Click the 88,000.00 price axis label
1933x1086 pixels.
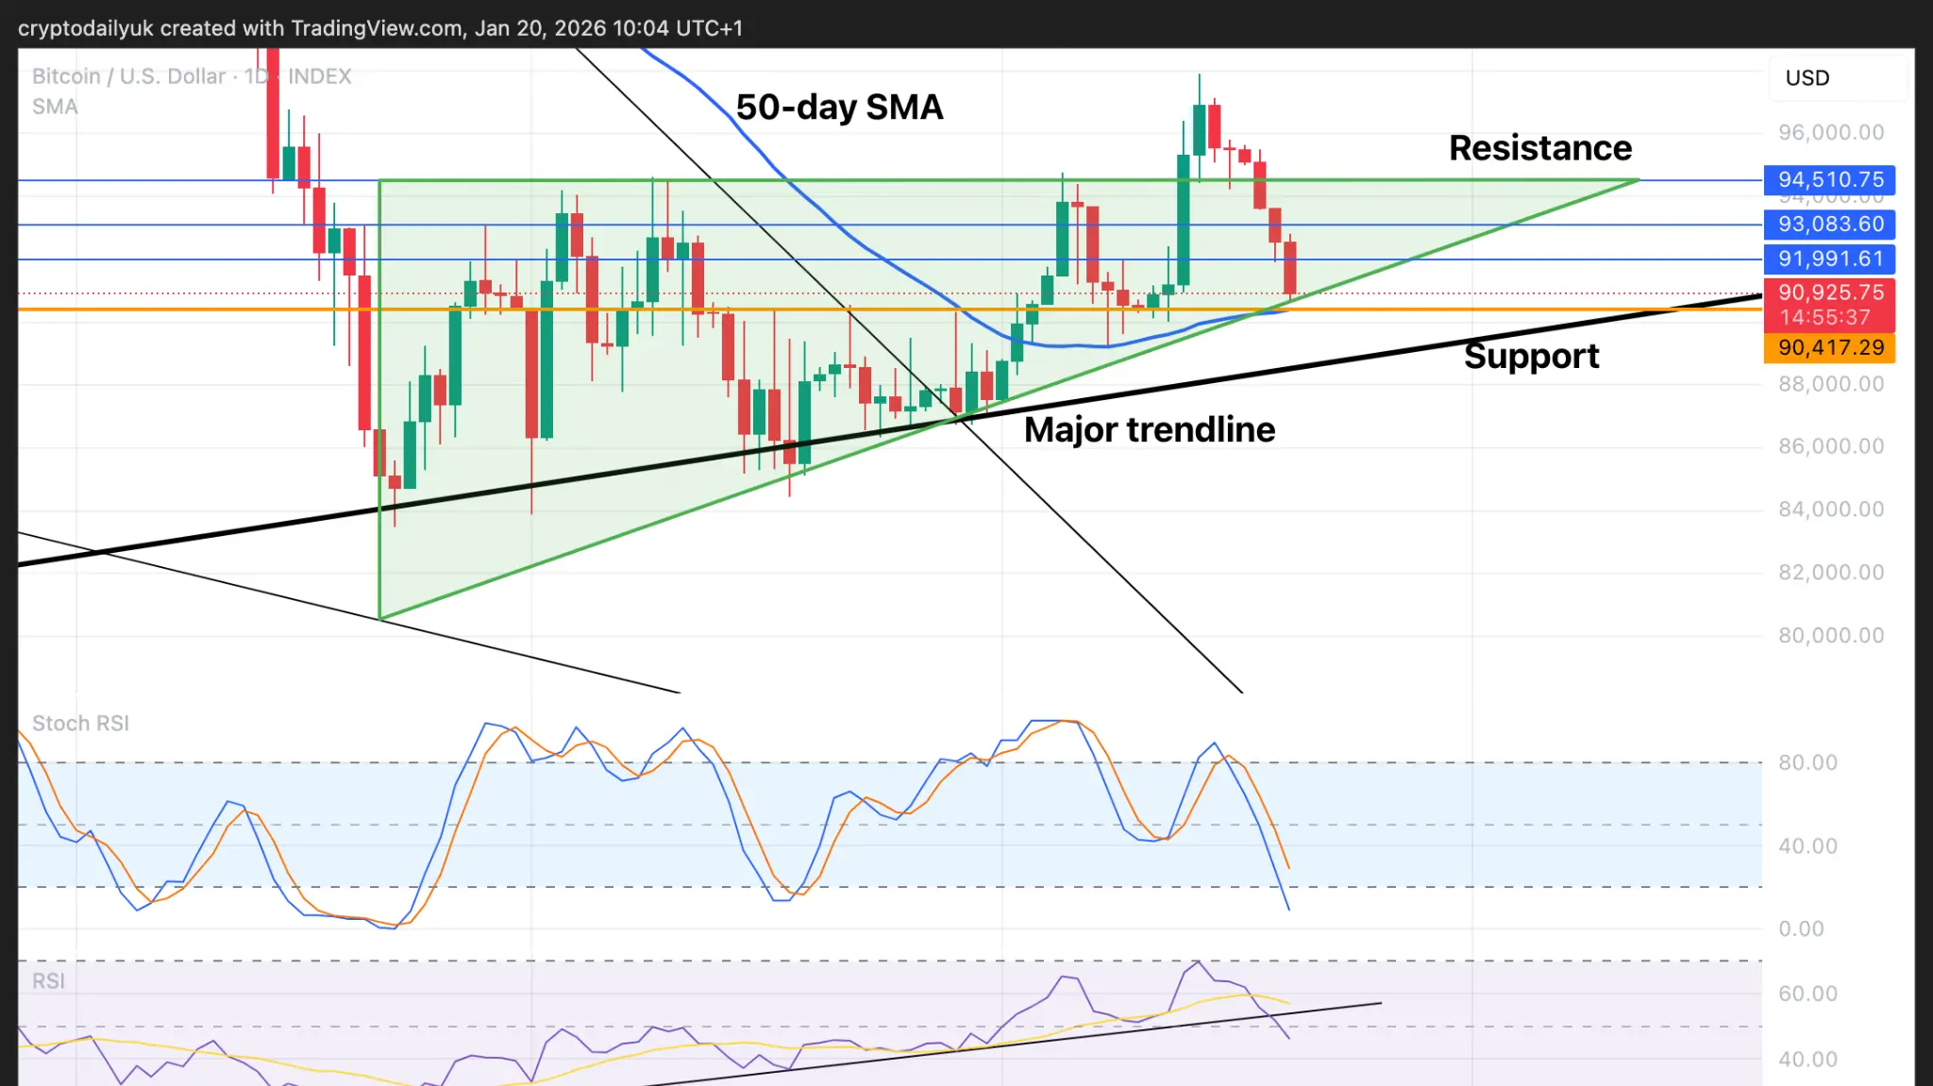[x=1830, y=384]
